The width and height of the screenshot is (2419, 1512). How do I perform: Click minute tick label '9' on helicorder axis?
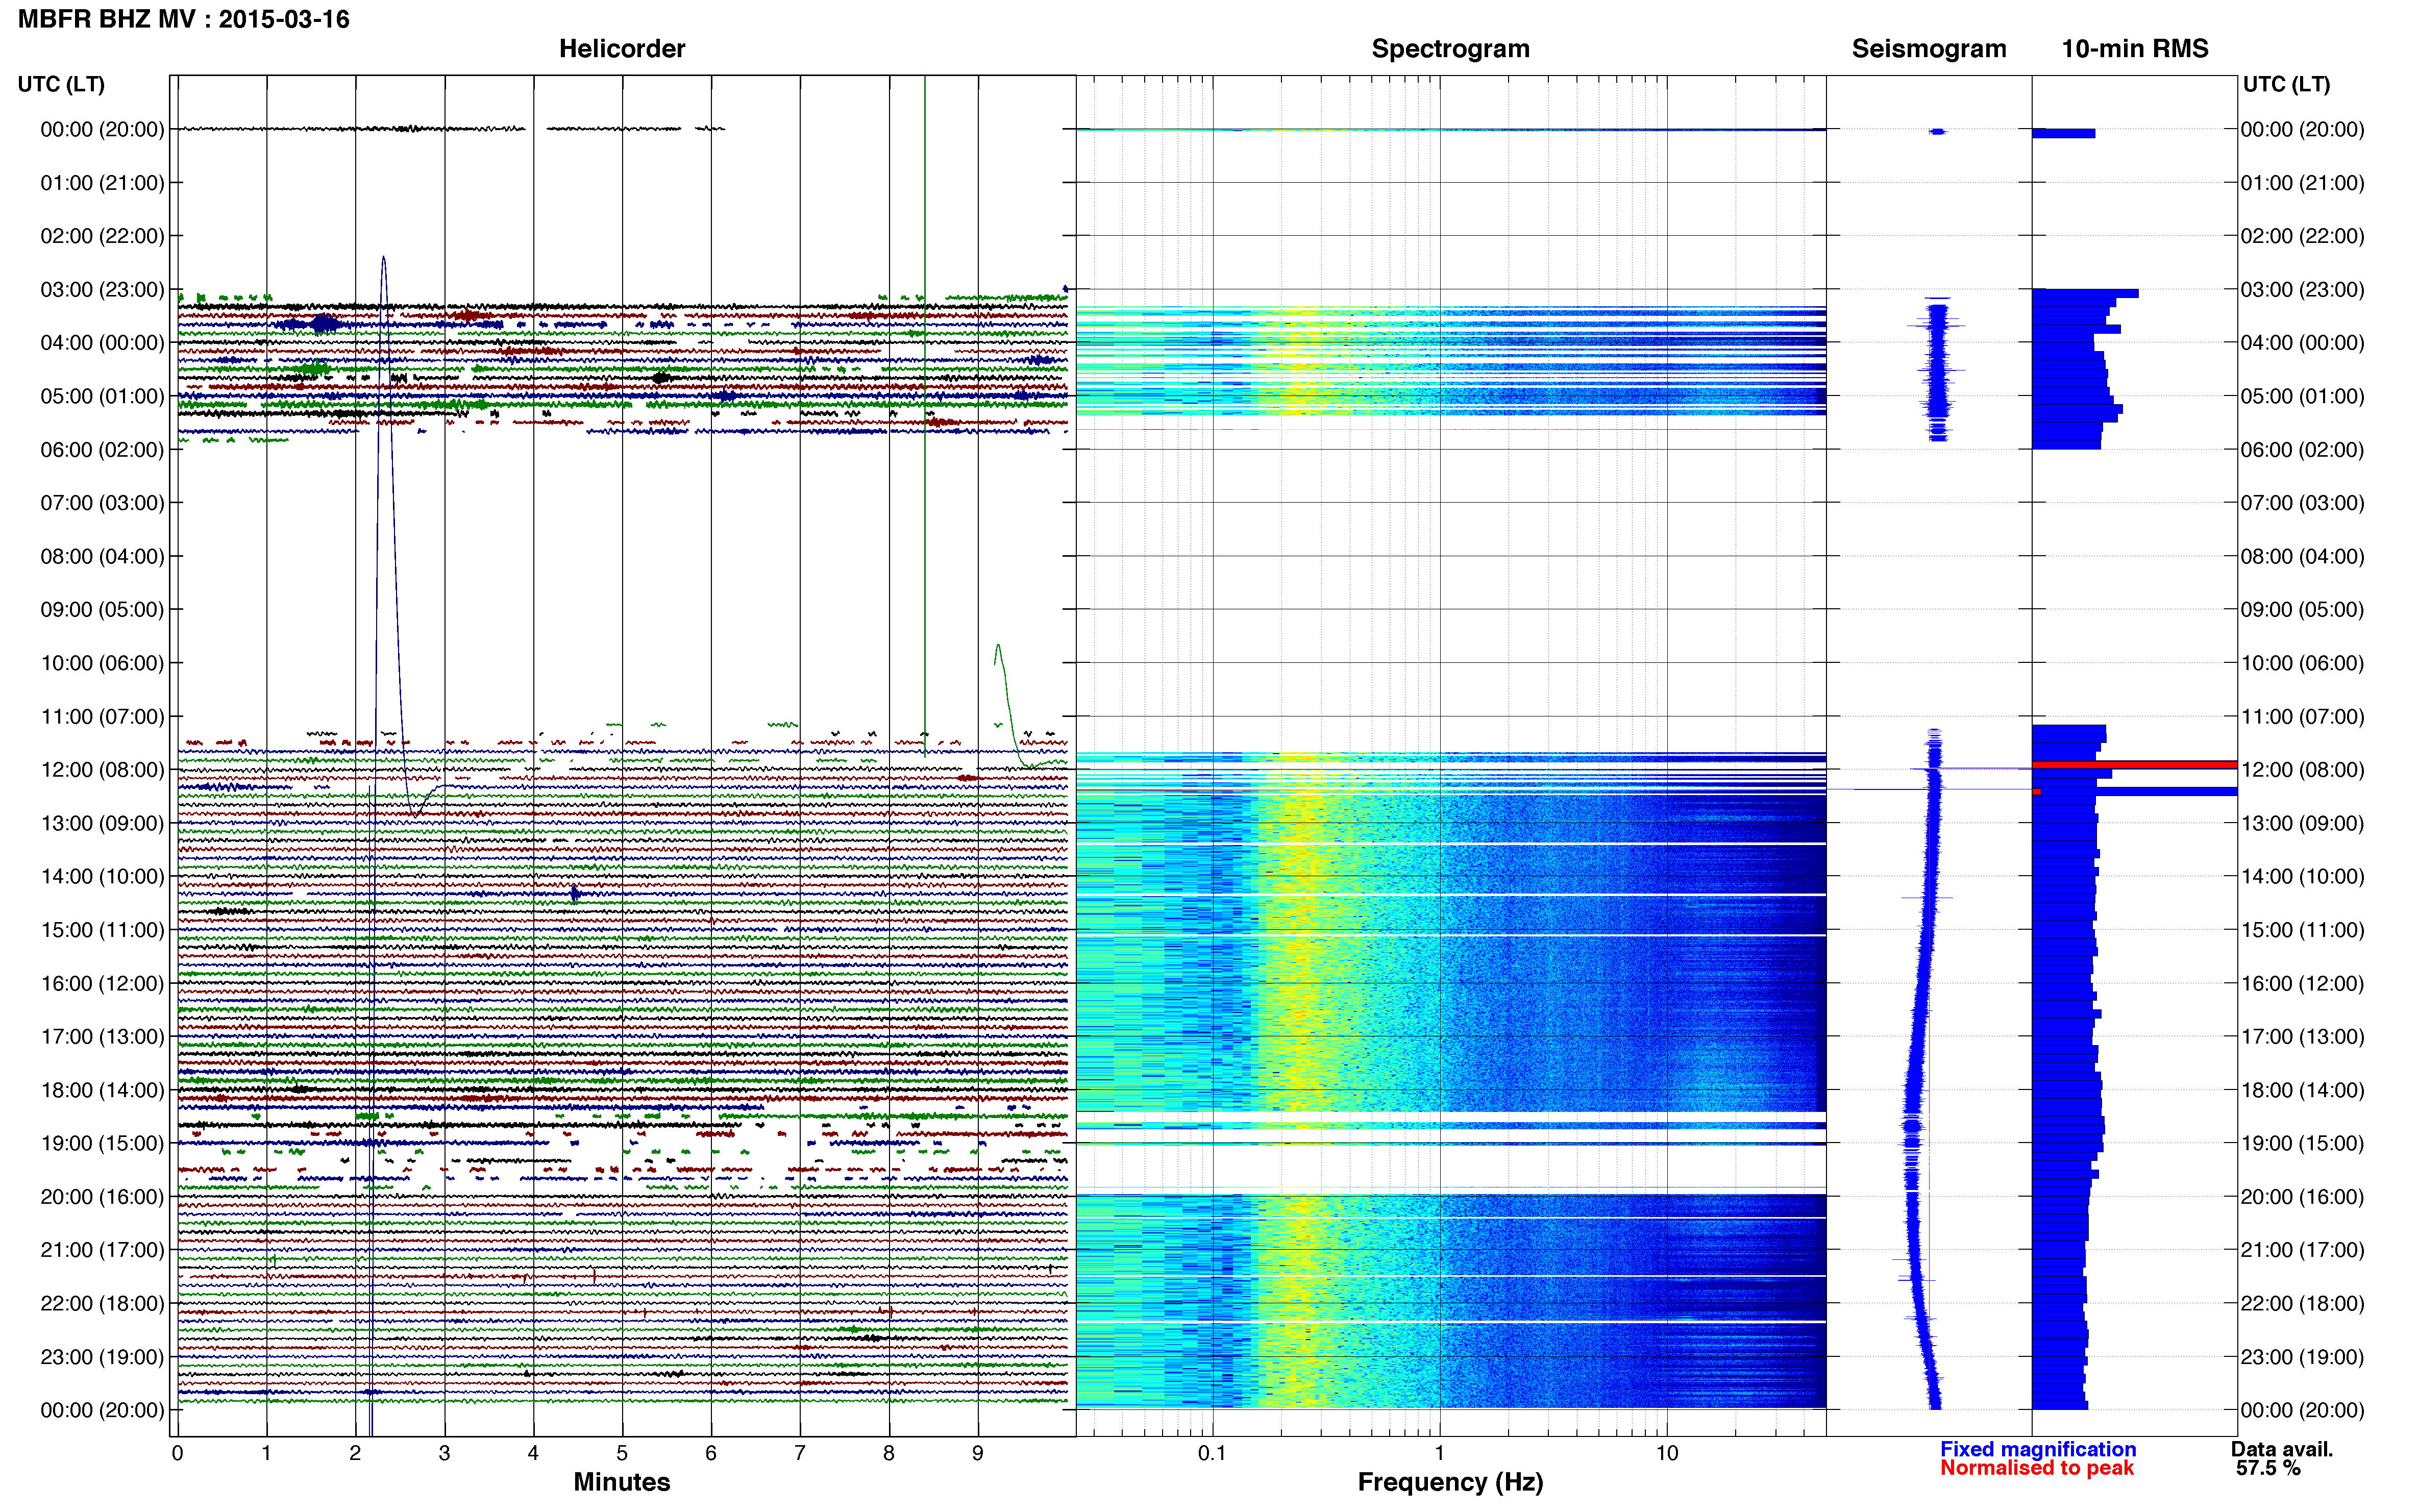(x=978, y=1453)
